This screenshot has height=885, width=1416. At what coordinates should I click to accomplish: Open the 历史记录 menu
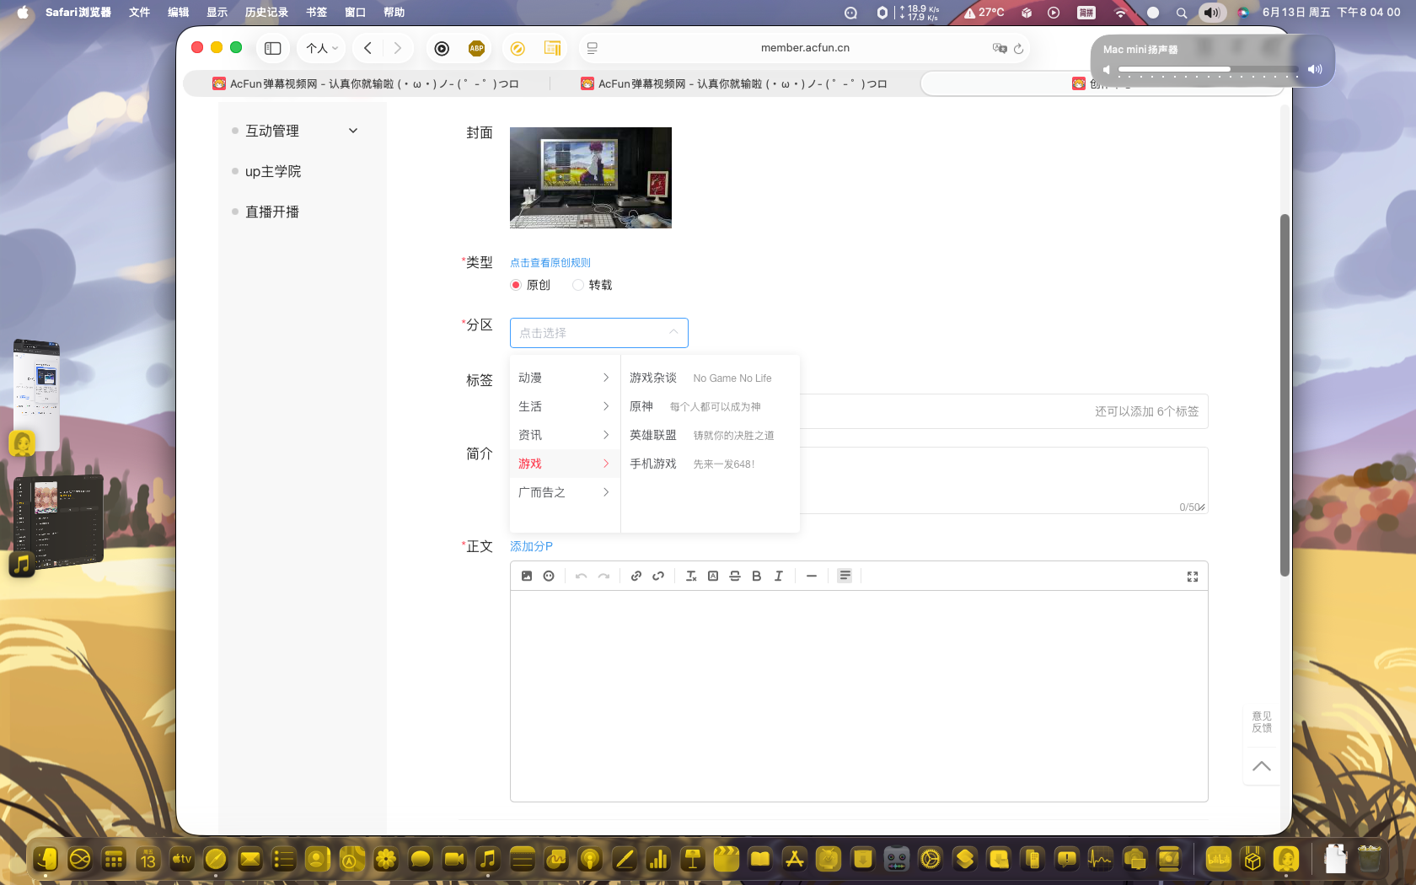coord(266,13)
